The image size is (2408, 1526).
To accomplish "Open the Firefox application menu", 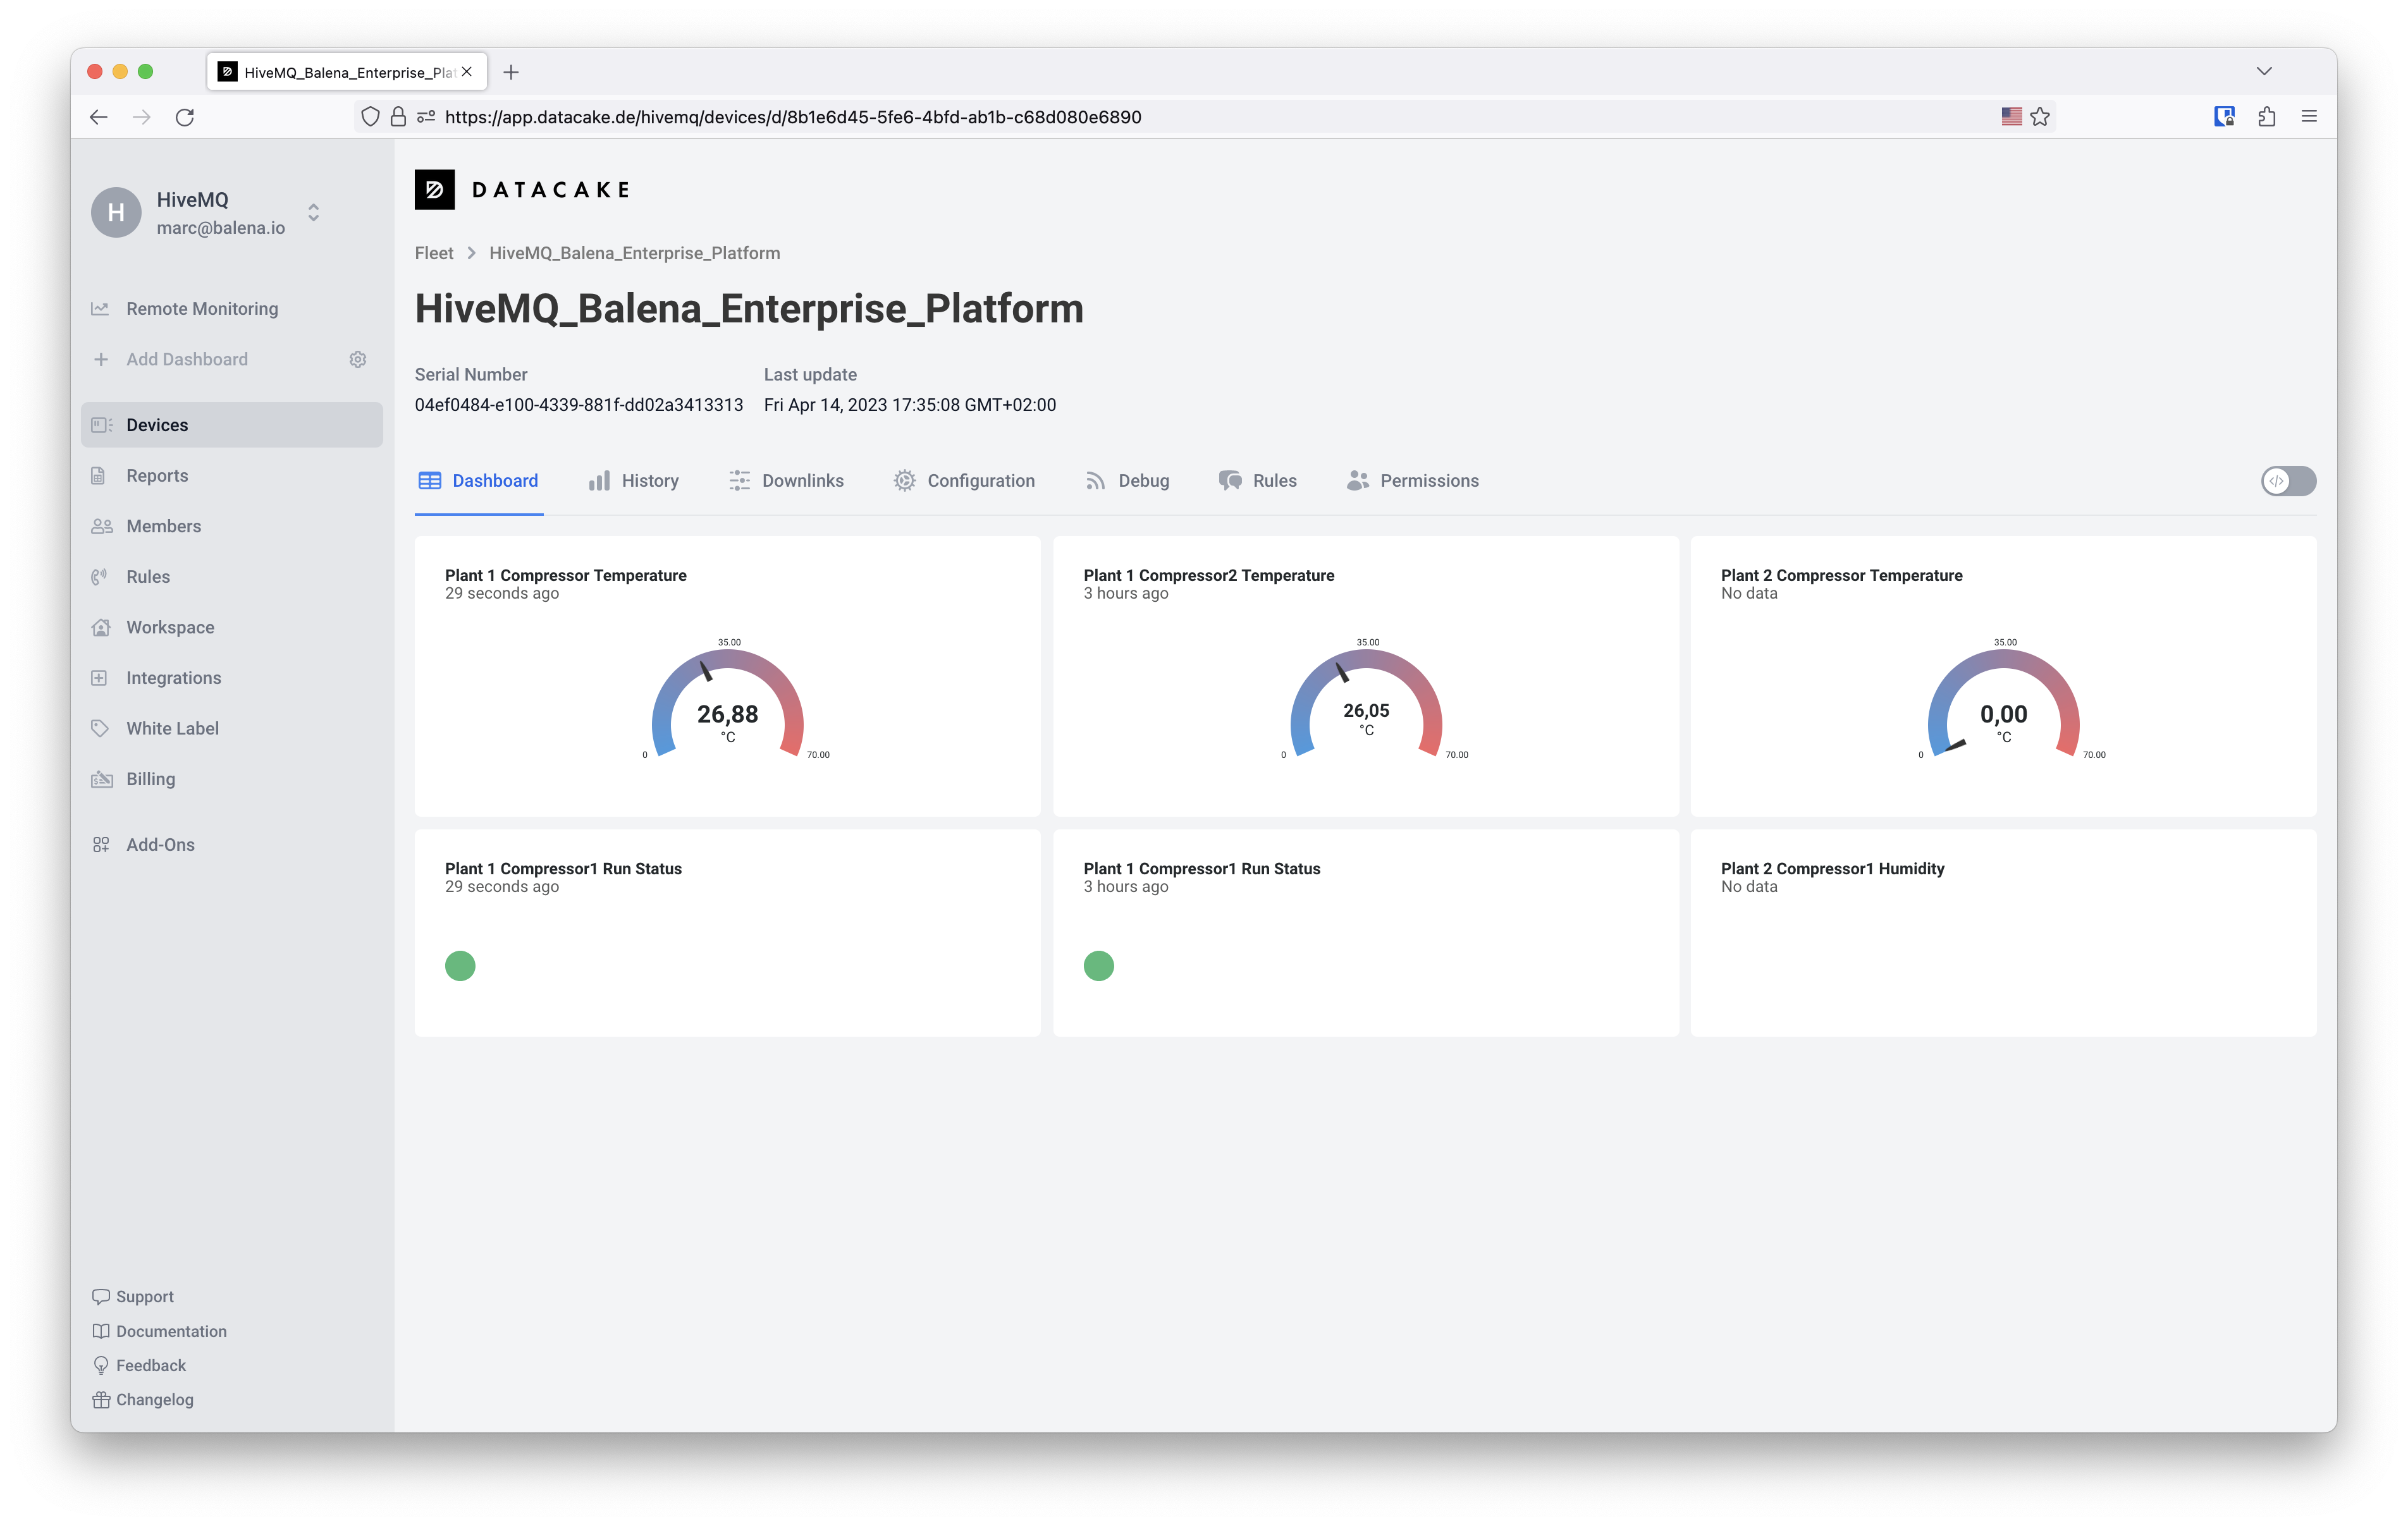I will (x=2310, y=117).
